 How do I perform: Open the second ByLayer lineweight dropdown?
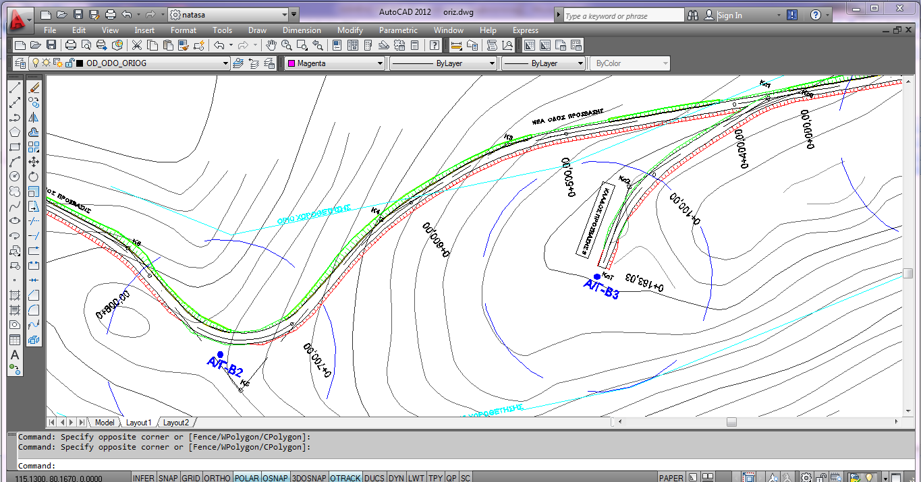click(x=580, y=63)
